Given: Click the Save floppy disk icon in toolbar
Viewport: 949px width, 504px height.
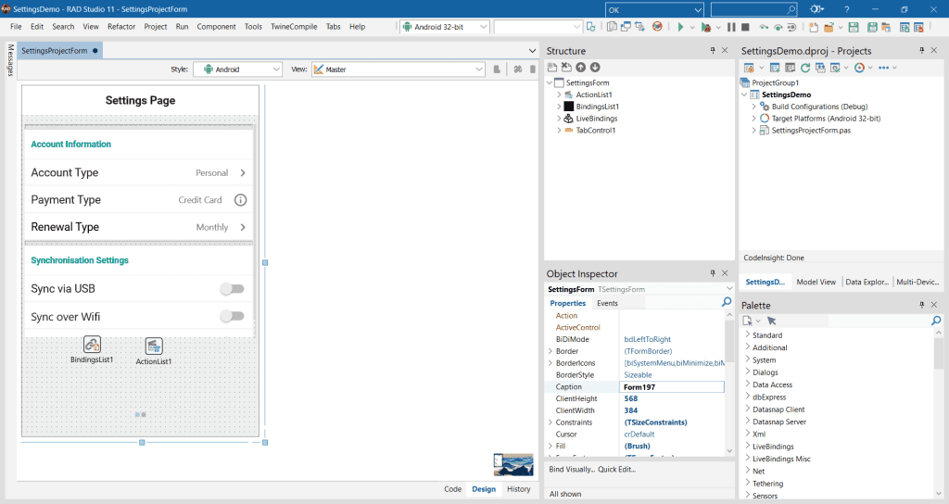Looking at the screenshot, I should tap(854, 27).
